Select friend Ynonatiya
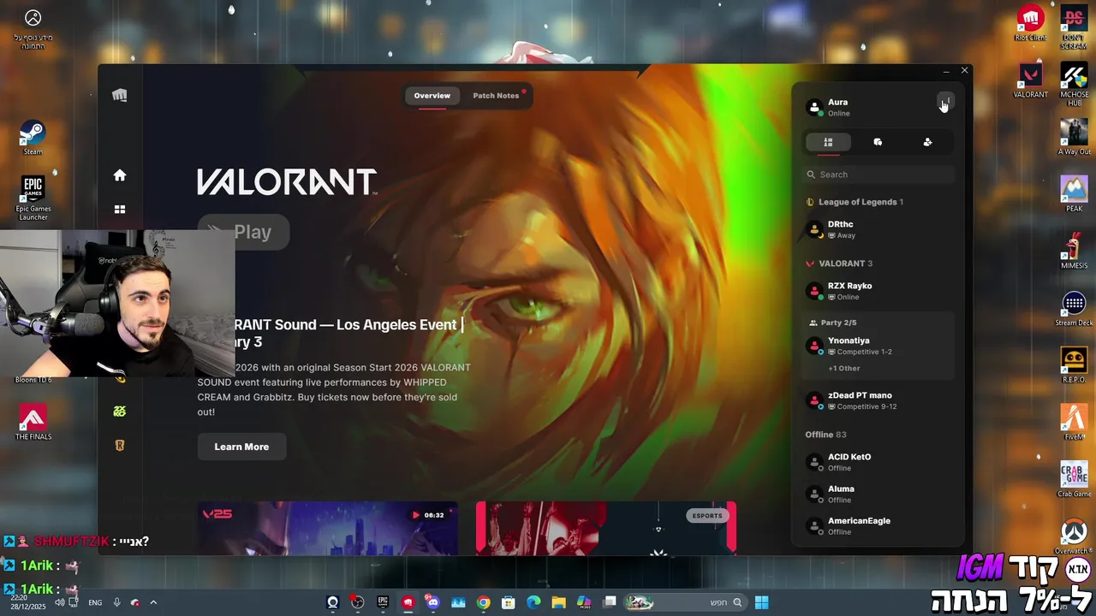 point(879,346)
